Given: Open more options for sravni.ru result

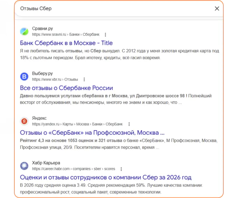Looking at the screenshot, I should pyautogui.click(x=105, y=35).
